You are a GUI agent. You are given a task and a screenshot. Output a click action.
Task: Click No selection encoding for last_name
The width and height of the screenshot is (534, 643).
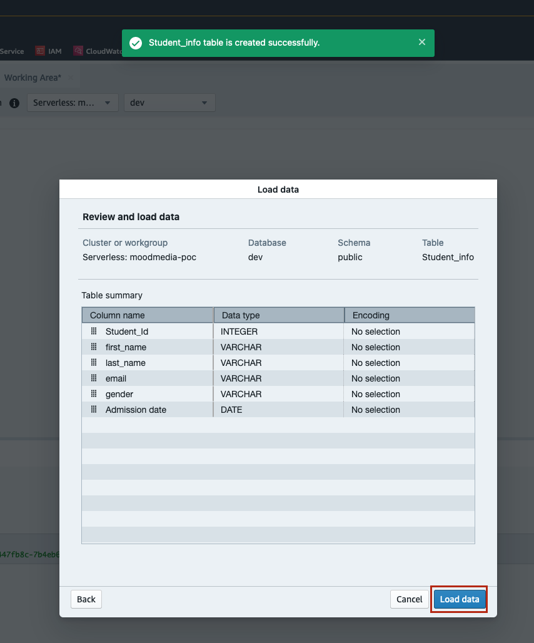tap(375, 363)
